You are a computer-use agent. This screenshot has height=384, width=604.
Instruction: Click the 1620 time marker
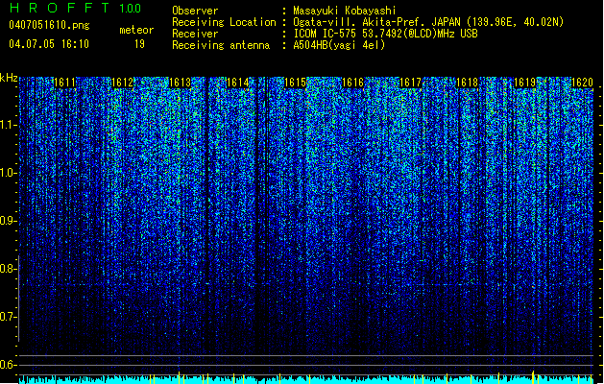(x=582, y=83)
